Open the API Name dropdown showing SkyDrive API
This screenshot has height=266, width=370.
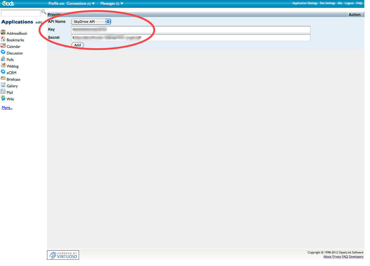coord(91,22)
